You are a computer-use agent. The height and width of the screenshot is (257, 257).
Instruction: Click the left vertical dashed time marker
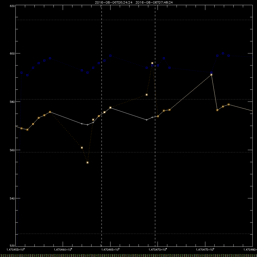tap(102, 126)
